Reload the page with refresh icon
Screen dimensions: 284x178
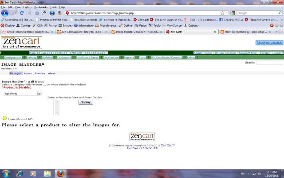[x=22, y=13]
